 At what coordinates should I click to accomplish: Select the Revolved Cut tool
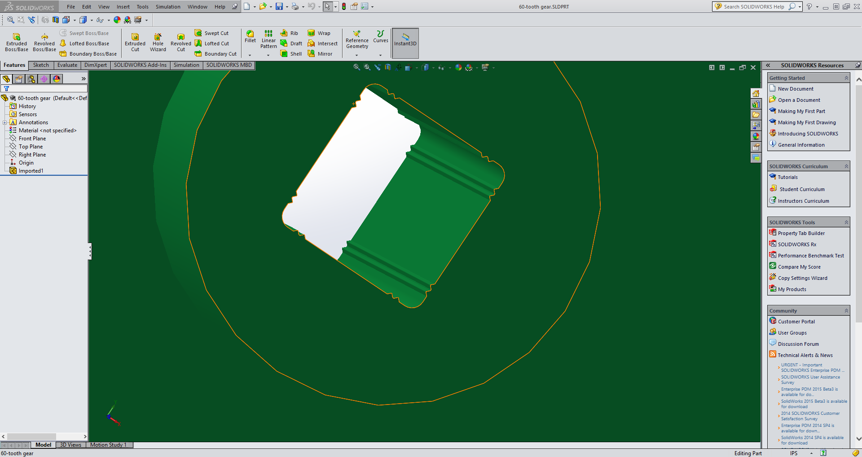pyautogui.click(x=180, y=42)
